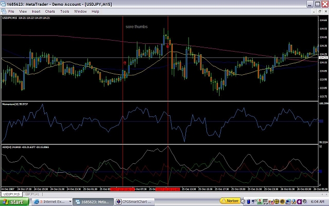The image size is (329, 206).
Task: Click the purple icon in the system tray
Action: click(x=299, y=202)
